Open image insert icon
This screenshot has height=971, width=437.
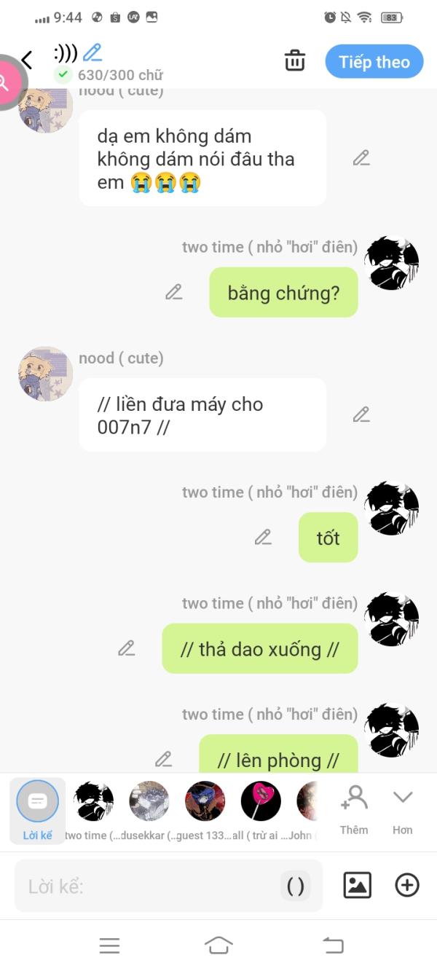click(357, 885)
